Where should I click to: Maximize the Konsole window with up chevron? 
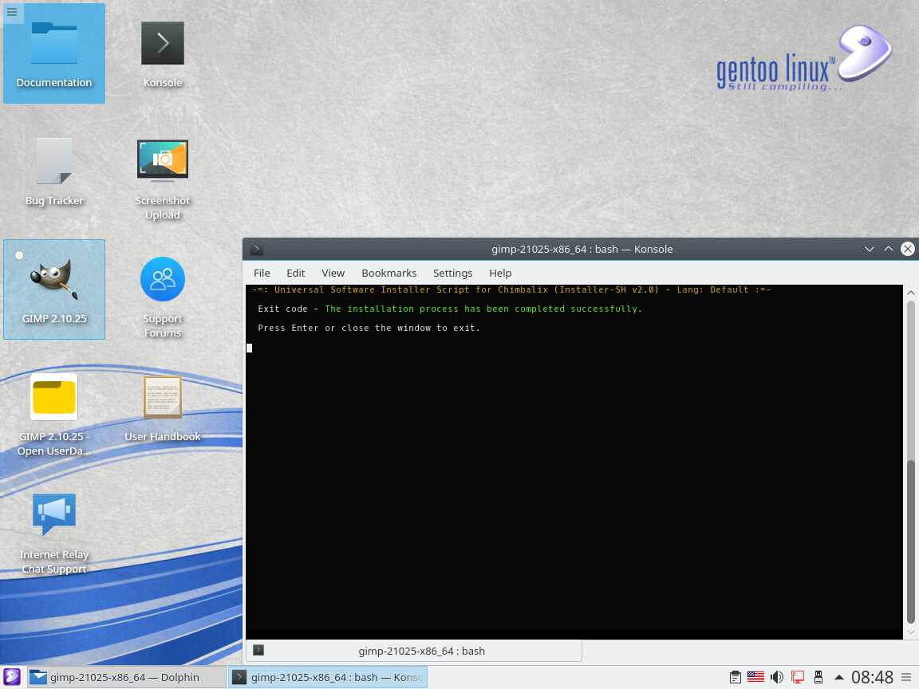(889, 249)
